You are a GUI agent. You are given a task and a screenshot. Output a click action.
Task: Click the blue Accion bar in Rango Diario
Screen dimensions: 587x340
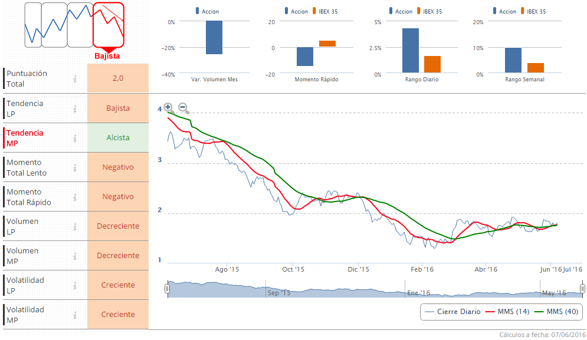[411, 51]
